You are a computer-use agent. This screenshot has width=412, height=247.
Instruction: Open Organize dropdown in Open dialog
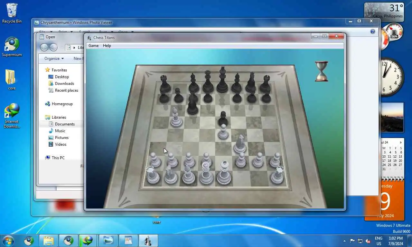click(54, 59)
